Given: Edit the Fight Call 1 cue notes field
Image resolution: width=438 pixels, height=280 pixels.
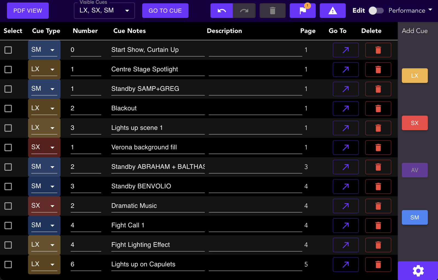Looking at the screenshot, I should [x=158, y=225].
